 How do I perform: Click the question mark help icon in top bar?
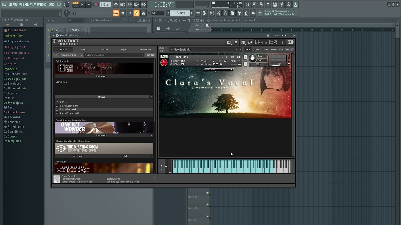click(268, 4)
